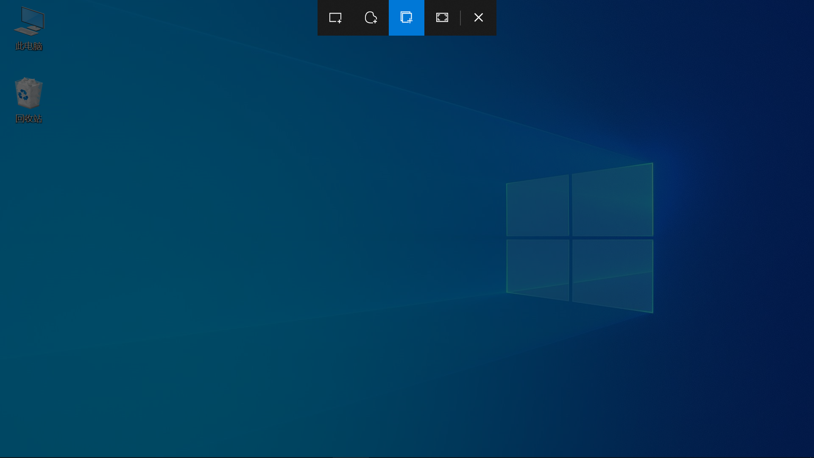Select the 回收站 recycle bin icon
The height and width of the screenshot is (458, 814).
pos(29,93)
